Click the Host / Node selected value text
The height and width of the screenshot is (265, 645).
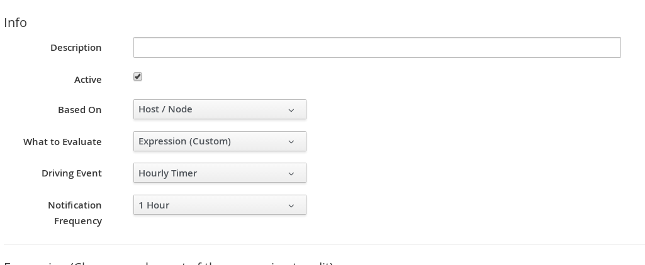[165, 109]
